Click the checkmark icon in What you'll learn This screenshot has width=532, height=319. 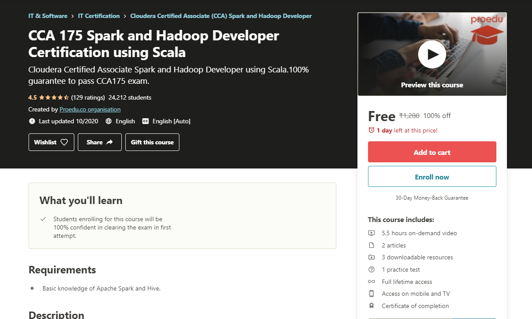(x=43, y=219)
